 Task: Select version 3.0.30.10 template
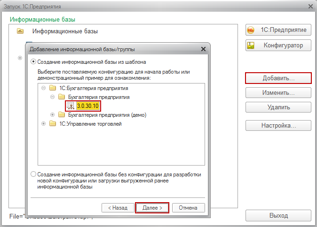click(88, 106)
